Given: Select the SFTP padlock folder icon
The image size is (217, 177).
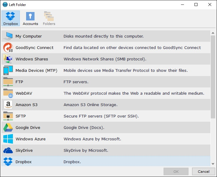Looking at the screenshot, I should (x=8, y=116).
